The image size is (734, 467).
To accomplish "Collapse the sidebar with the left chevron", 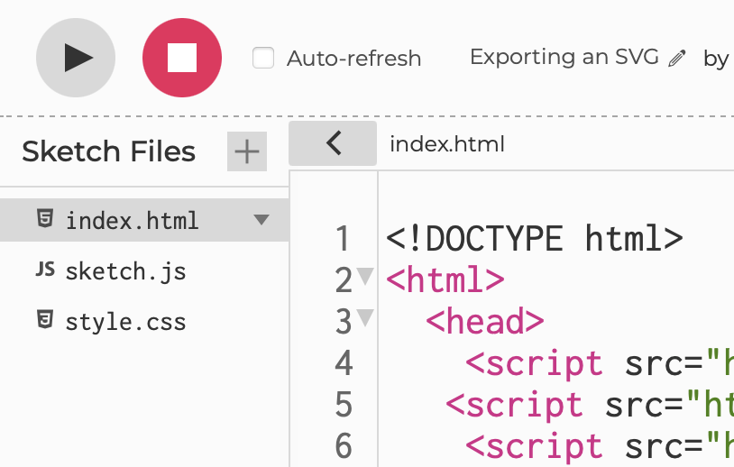I will [x=333, y=143].
